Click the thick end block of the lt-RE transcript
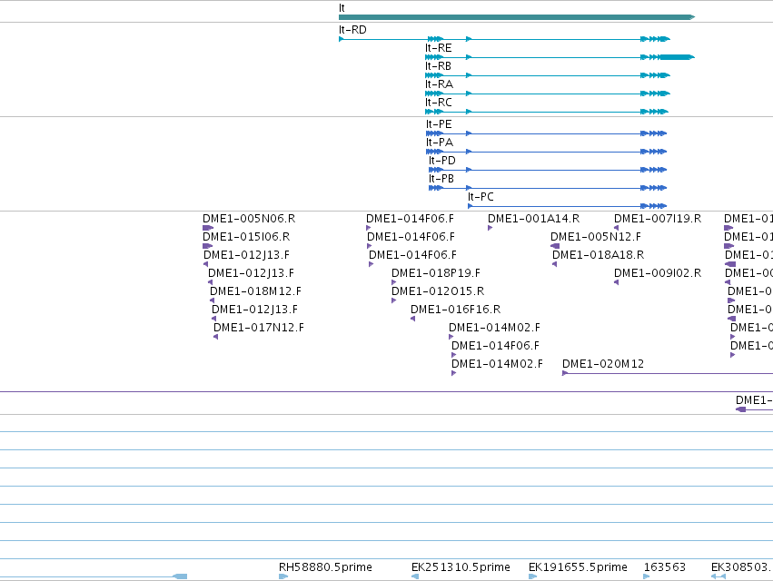The width and height of the screenshot is (773, 581). [677, 57]
